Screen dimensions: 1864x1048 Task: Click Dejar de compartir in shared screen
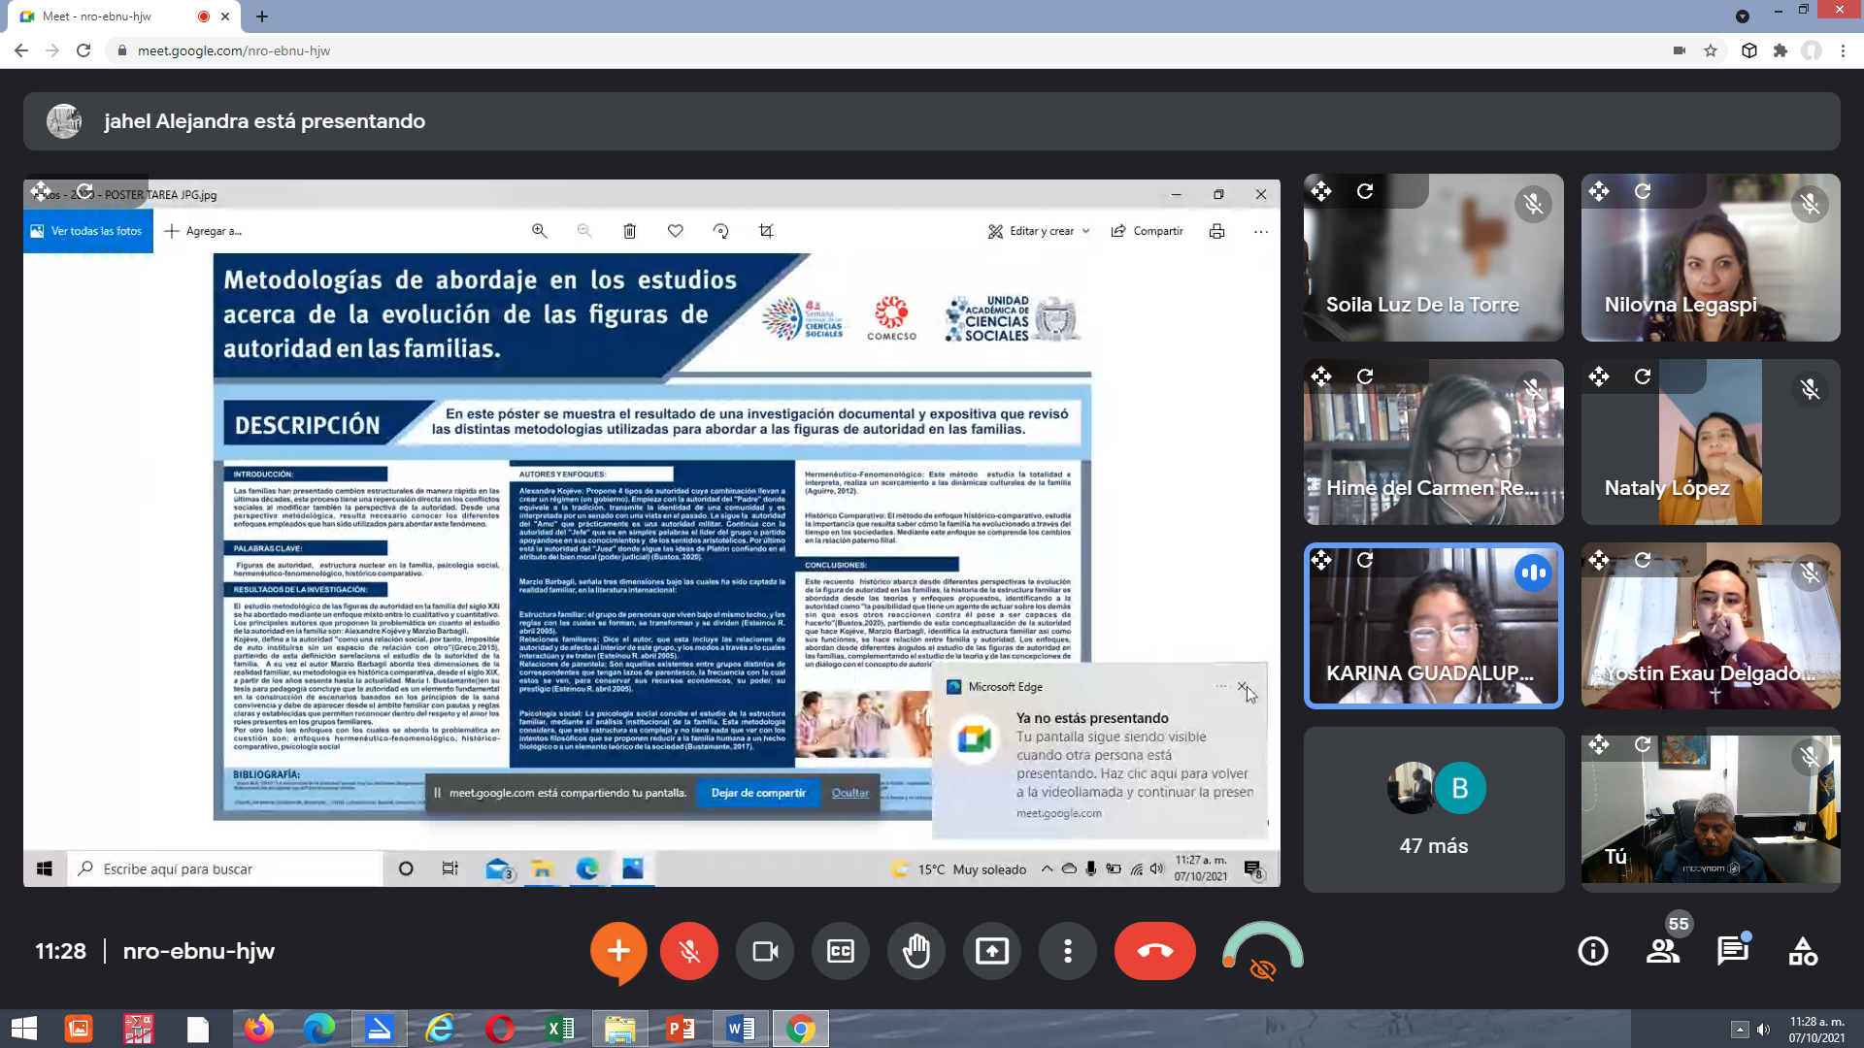click(758, 793)
